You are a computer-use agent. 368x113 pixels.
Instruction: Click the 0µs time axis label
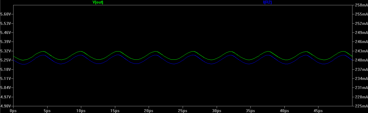click(x=13, y=111)
